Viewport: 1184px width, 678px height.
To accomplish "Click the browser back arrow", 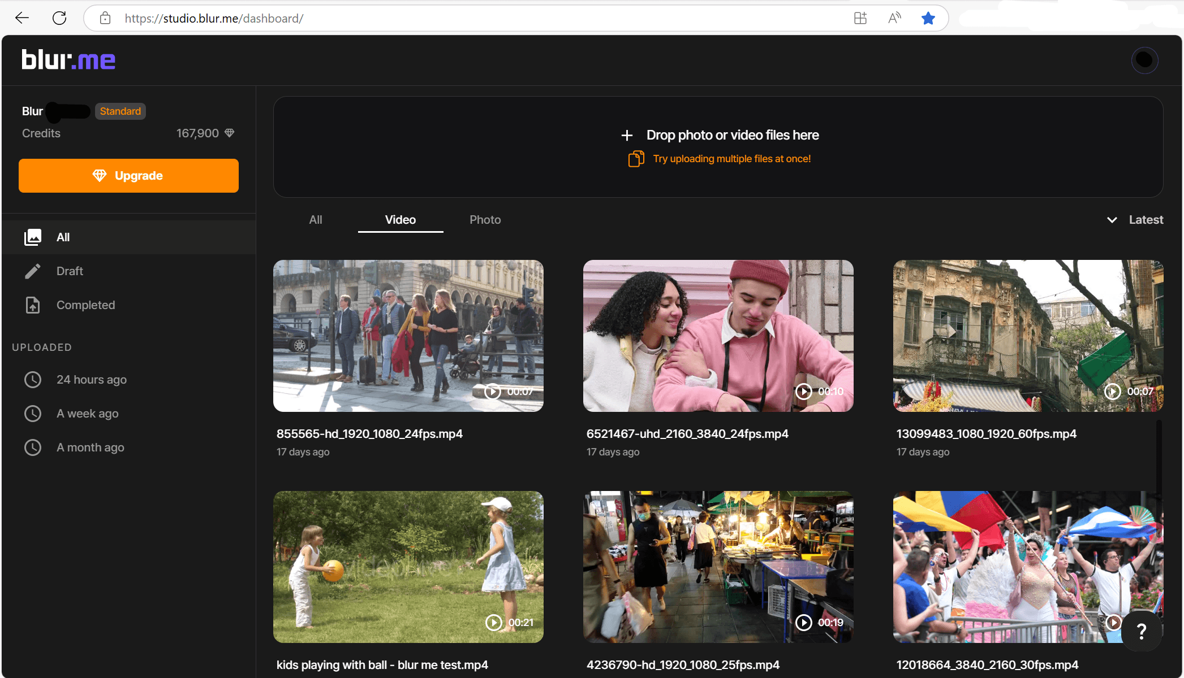I will point(22,18).
